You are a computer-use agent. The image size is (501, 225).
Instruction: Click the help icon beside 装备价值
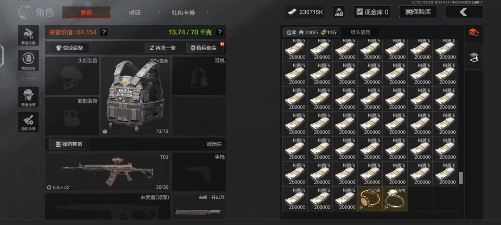[x=104, y=32]
